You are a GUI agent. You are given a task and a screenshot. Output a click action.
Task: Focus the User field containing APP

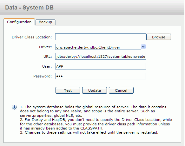point(101,66)
